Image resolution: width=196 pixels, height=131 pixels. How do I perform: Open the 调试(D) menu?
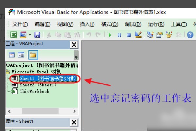133,24
